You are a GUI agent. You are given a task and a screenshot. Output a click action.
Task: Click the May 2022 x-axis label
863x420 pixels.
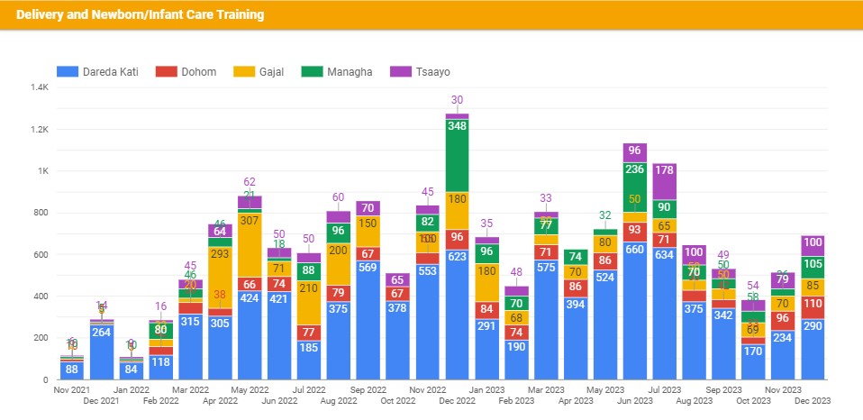click(250, 390)
